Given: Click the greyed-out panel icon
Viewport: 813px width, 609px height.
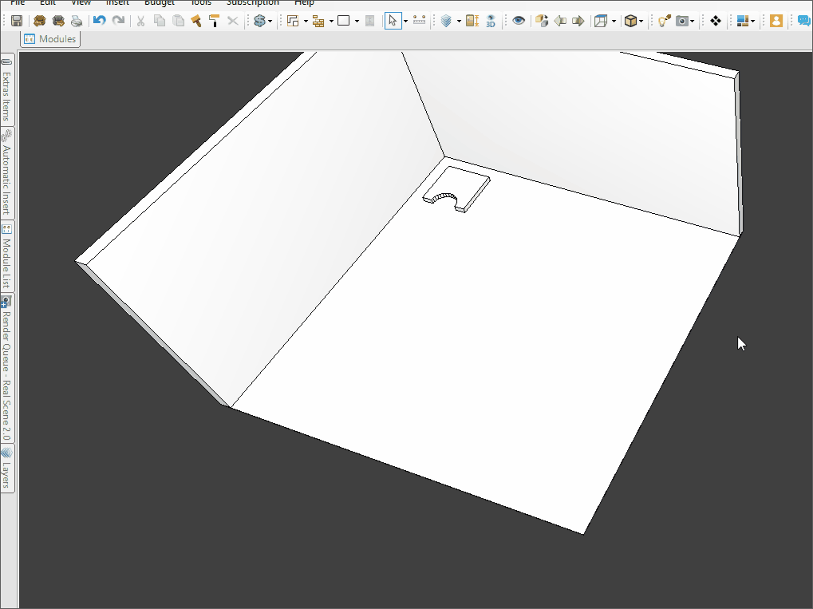Looking at the screenshot, I should point(369,21).
